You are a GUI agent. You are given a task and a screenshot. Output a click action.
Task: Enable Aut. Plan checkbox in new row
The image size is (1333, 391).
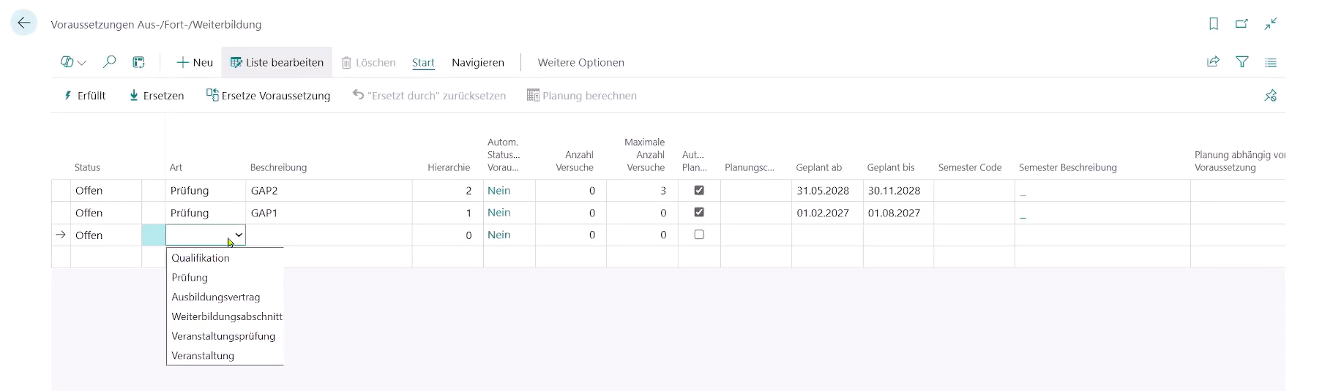click(x=699, y=235)
